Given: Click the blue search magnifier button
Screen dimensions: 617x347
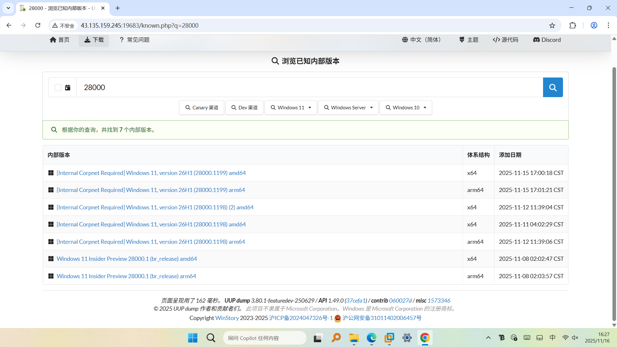Looking at the screenshot, I should pos(553,87).
